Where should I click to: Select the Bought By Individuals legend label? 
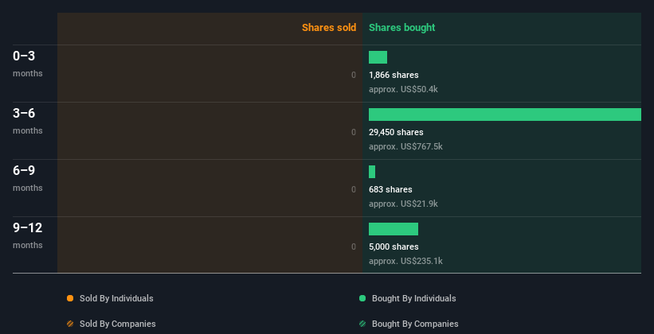pos(413,298)
